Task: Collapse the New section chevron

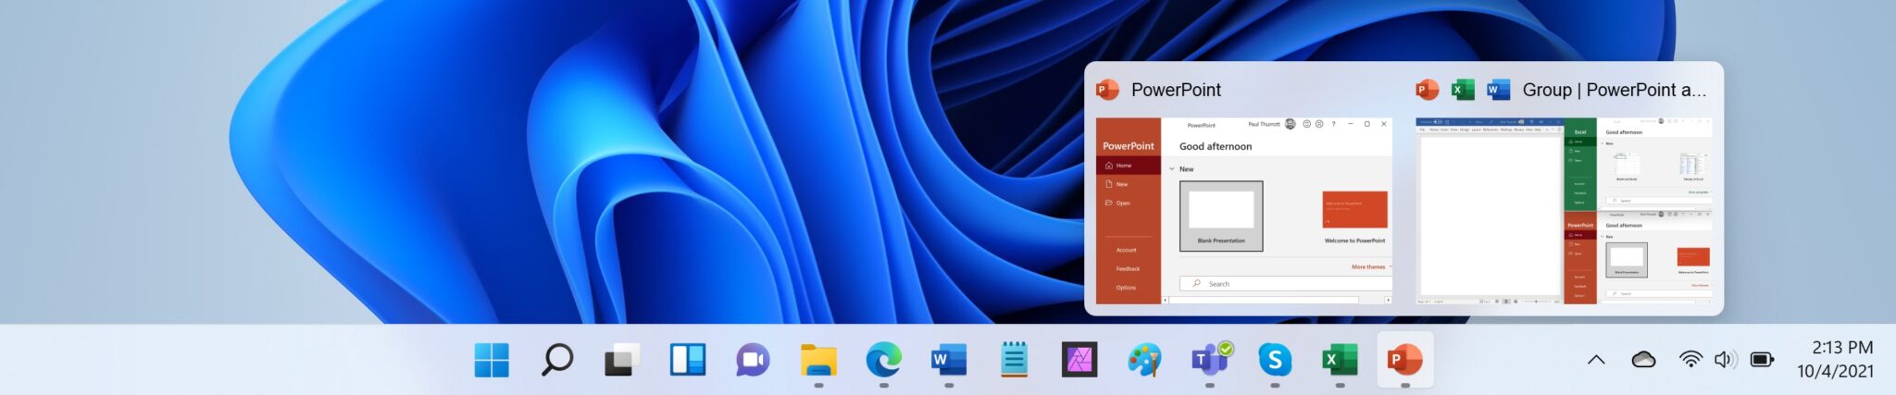Action: (x=1172, y=169)
